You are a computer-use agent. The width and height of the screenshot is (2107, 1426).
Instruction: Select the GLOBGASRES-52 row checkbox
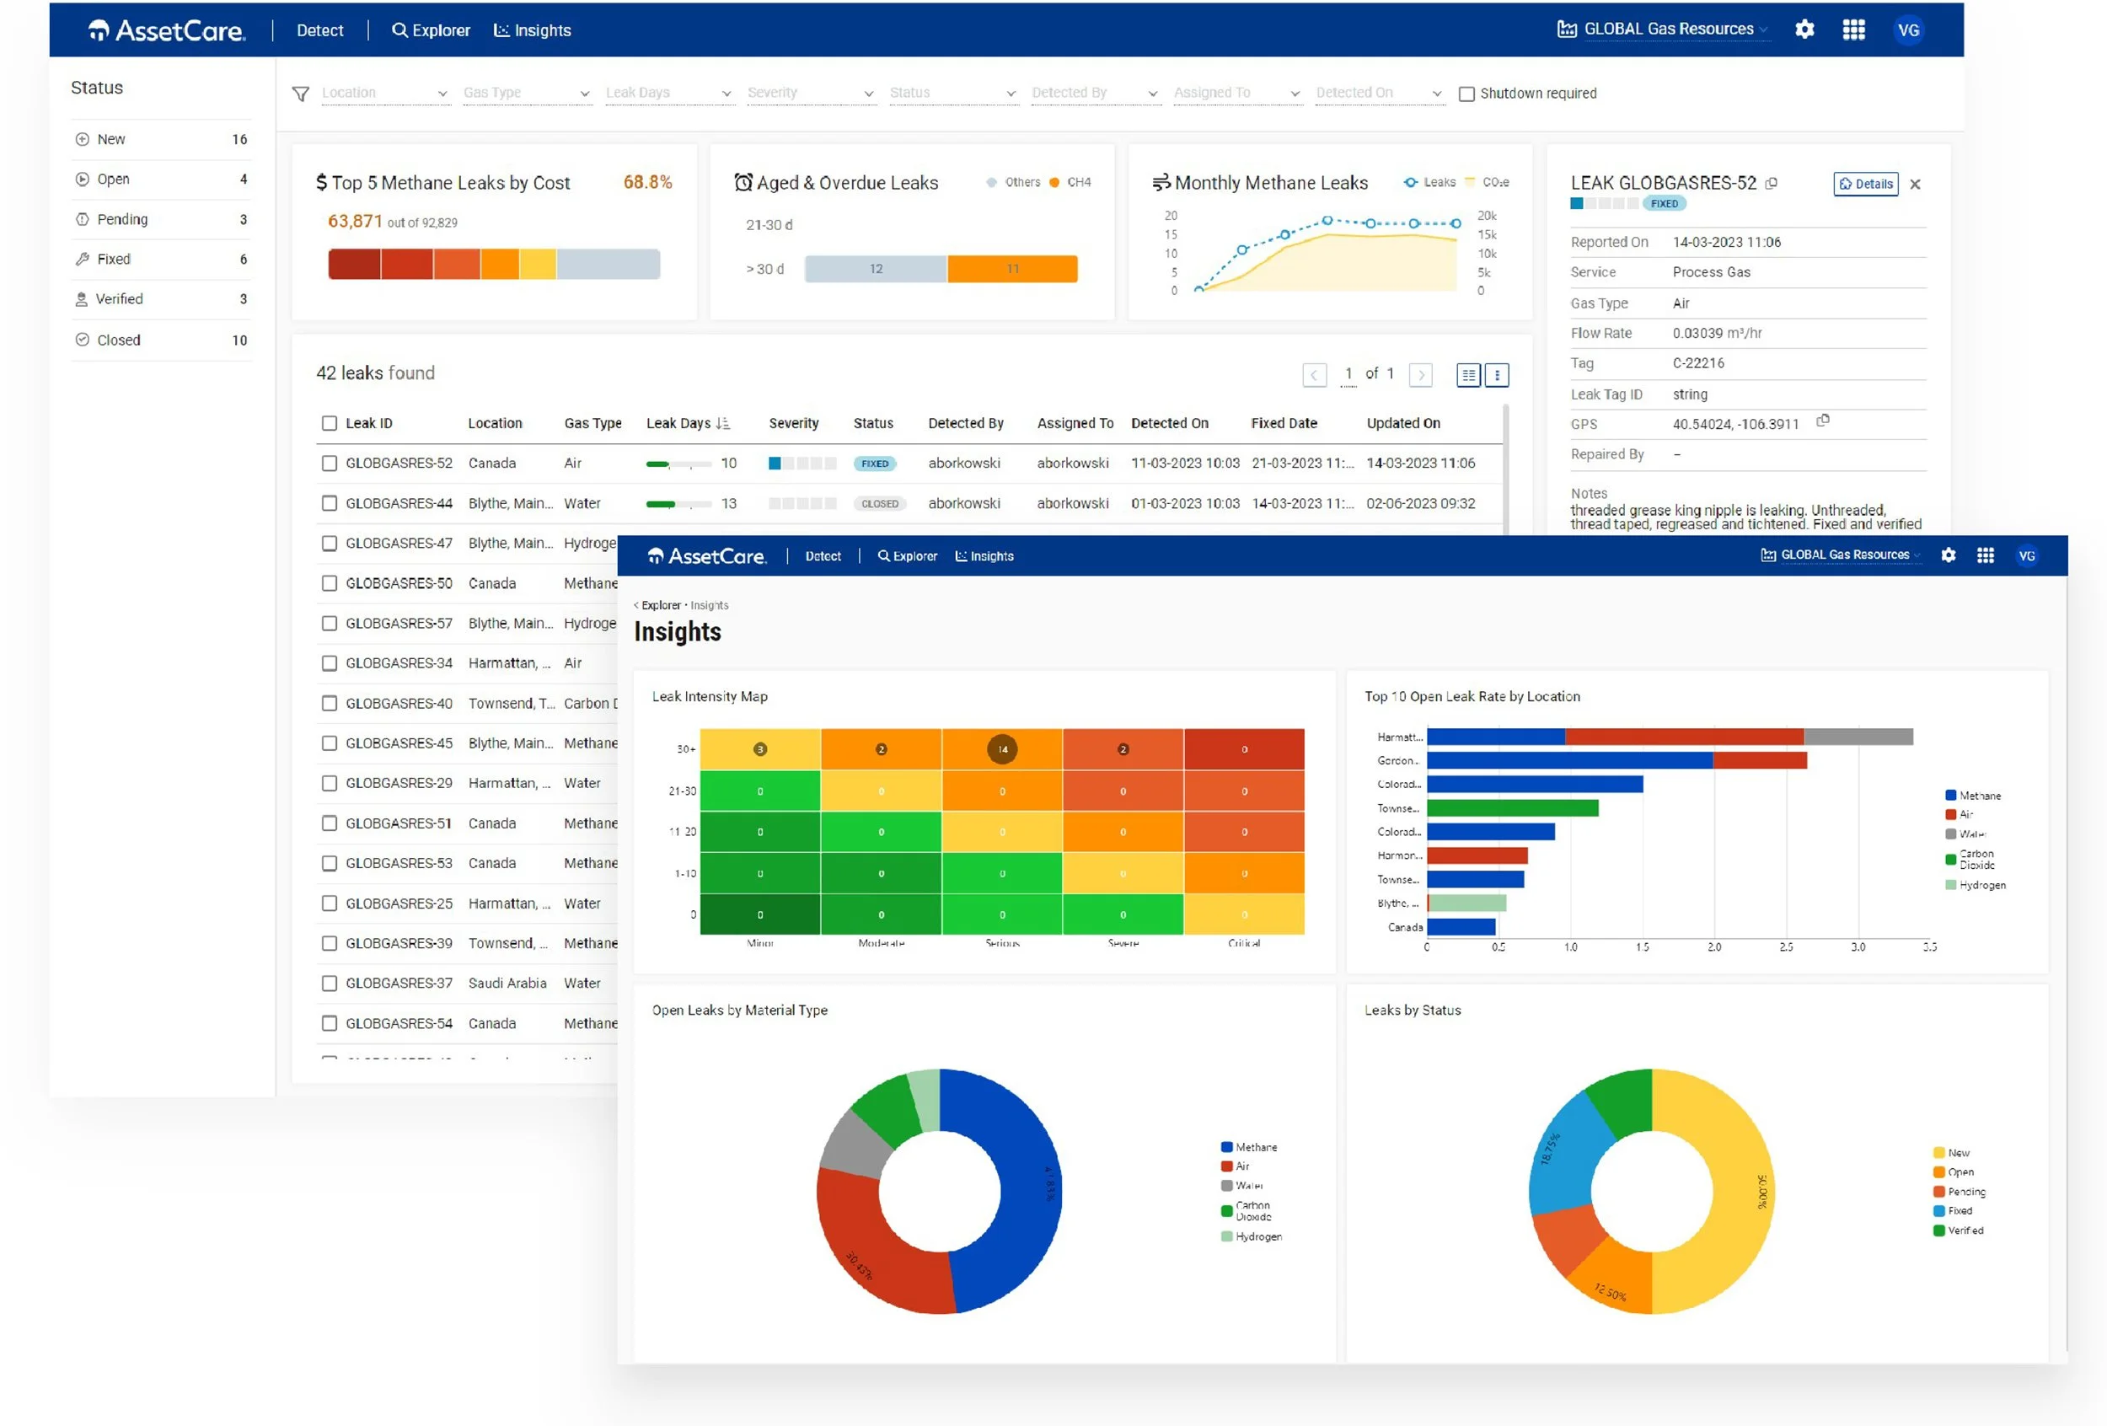[329, 464]
